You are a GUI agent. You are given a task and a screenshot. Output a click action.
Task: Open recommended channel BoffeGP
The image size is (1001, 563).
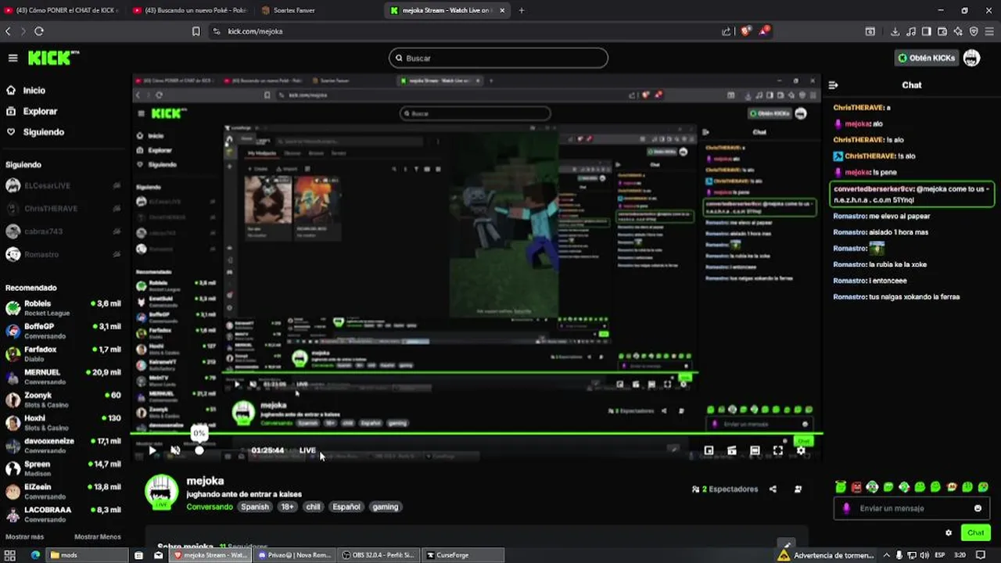(x=63, y=331)
